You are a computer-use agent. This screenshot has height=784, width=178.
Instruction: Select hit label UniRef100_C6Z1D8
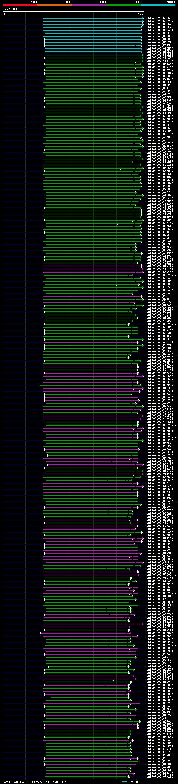pyautogui.click(x=159, y=296)
